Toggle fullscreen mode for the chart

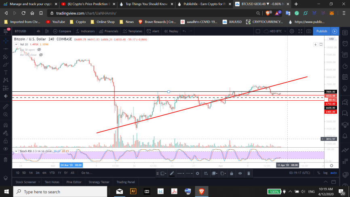(300, 31)
